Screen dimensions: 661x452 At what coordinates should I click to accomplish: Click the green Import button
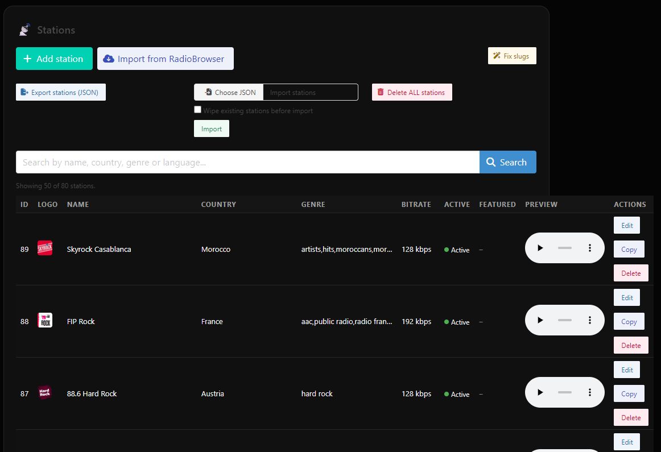click(211, 128)
